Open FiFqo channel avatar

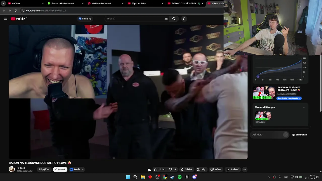(x=12, y=169)
